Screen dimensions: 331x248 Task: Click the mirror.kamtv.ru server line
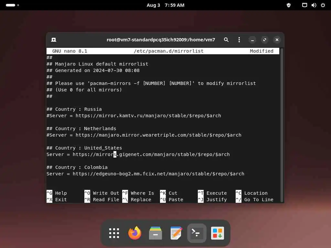click(134, 116)
